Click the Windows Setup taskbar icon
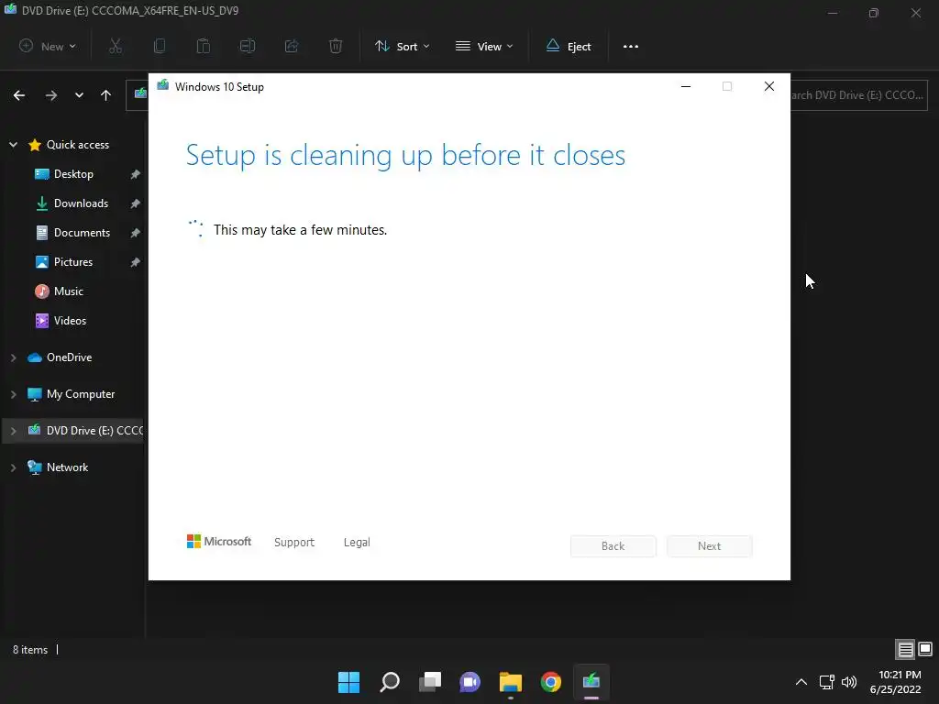 (x=591, y=682)
